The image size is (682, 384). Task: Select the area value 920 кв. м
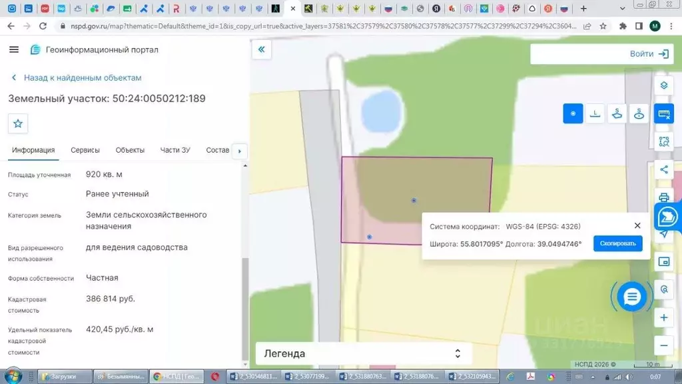tap(104, 174)
